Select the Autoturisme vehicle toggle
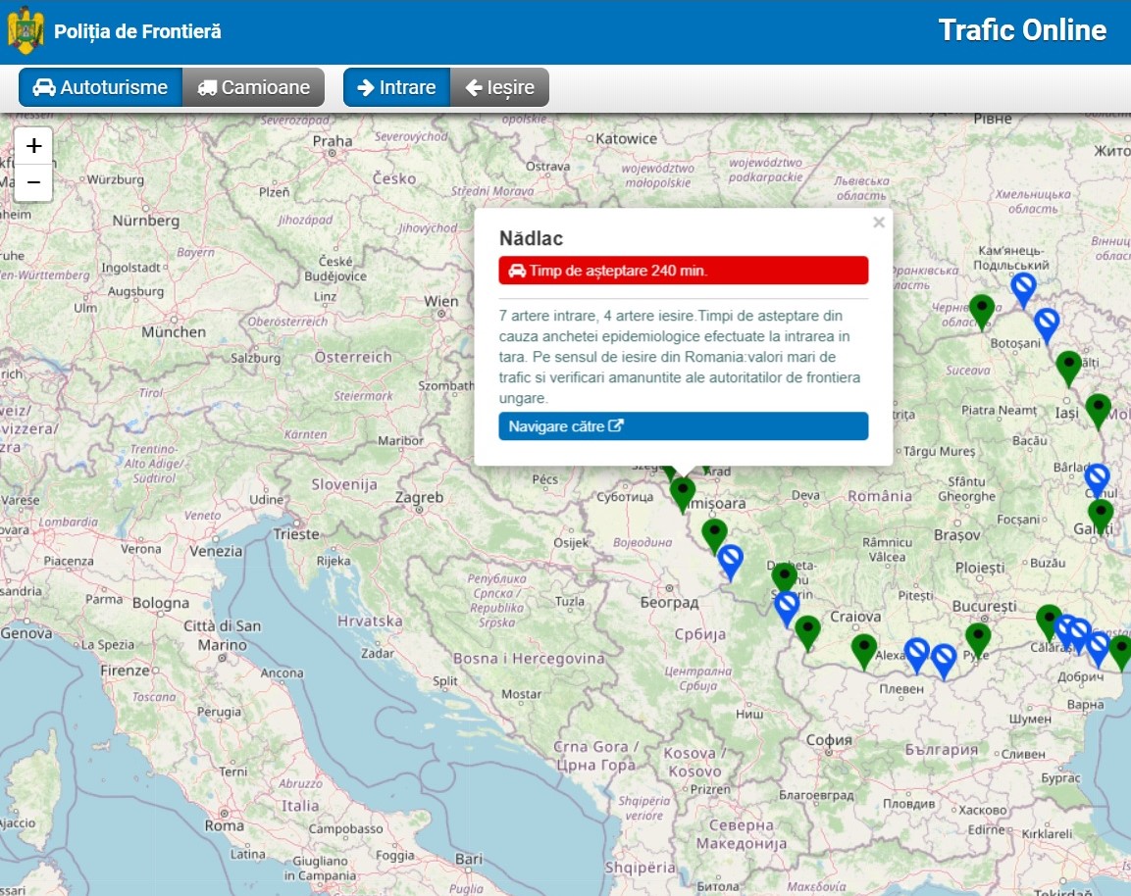 coord(100,87)
